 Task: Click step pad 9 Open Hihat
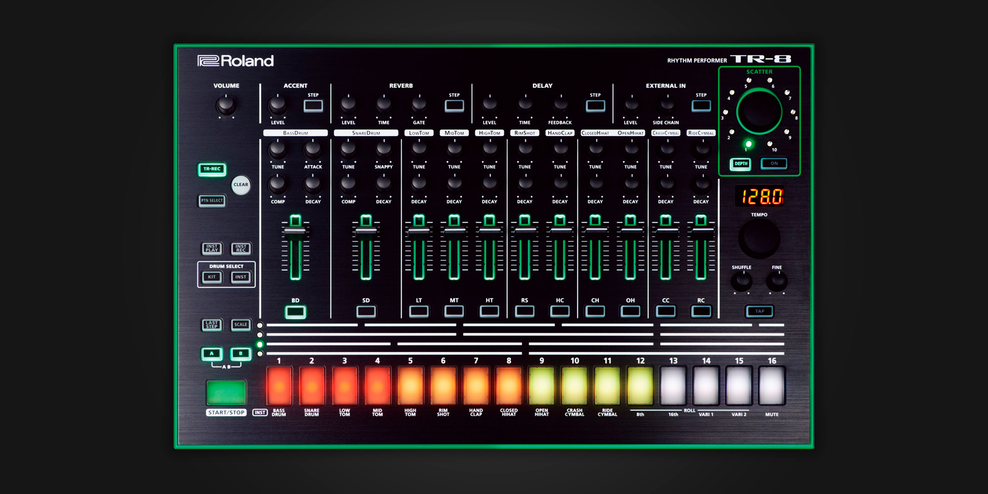tap(542, 386)
